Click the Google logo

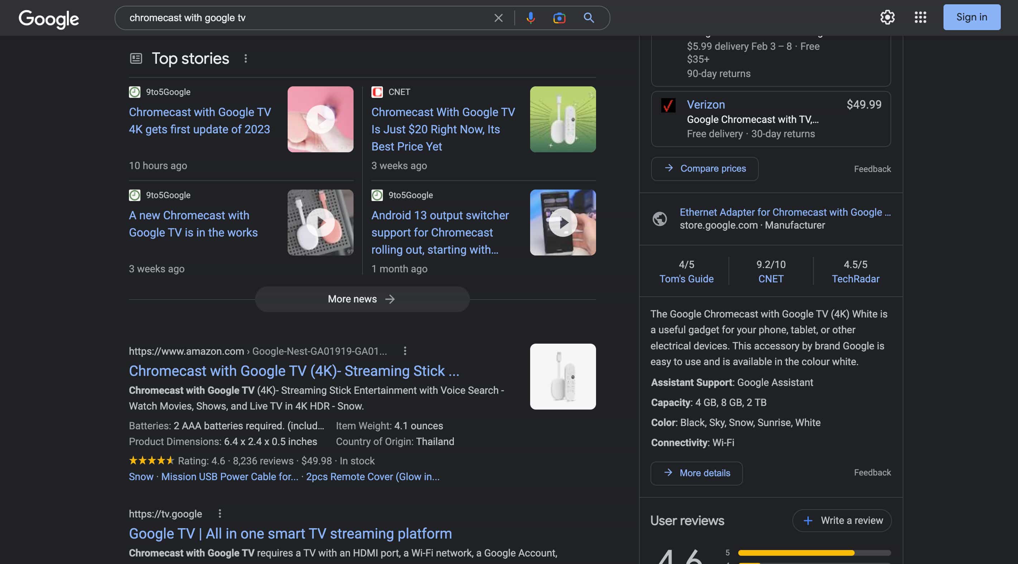pos(49,19)
